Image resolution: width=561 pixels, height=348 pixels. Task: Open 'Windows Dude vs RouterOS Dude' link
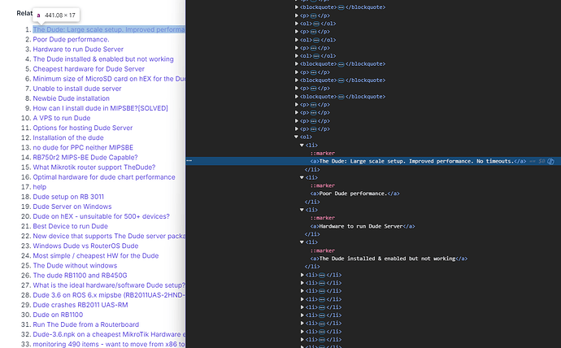coord(85,246)
